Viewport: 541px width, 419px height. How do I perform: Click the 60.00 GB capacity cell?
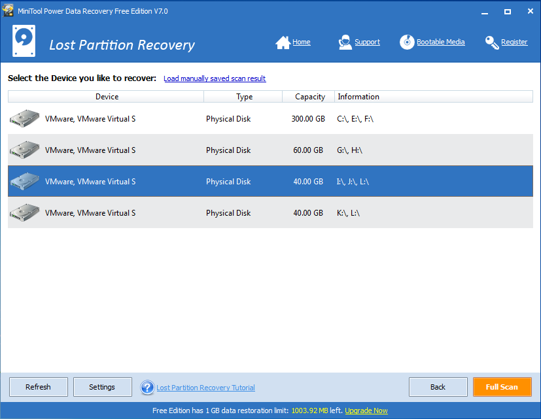[308, 150]
